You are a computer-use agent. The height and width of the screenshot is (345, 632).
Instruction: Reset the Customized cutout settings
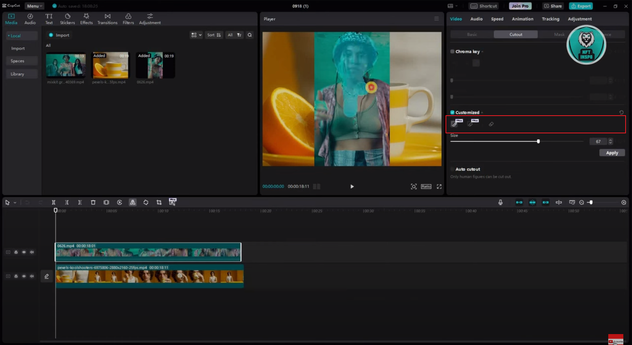[621, 113]
